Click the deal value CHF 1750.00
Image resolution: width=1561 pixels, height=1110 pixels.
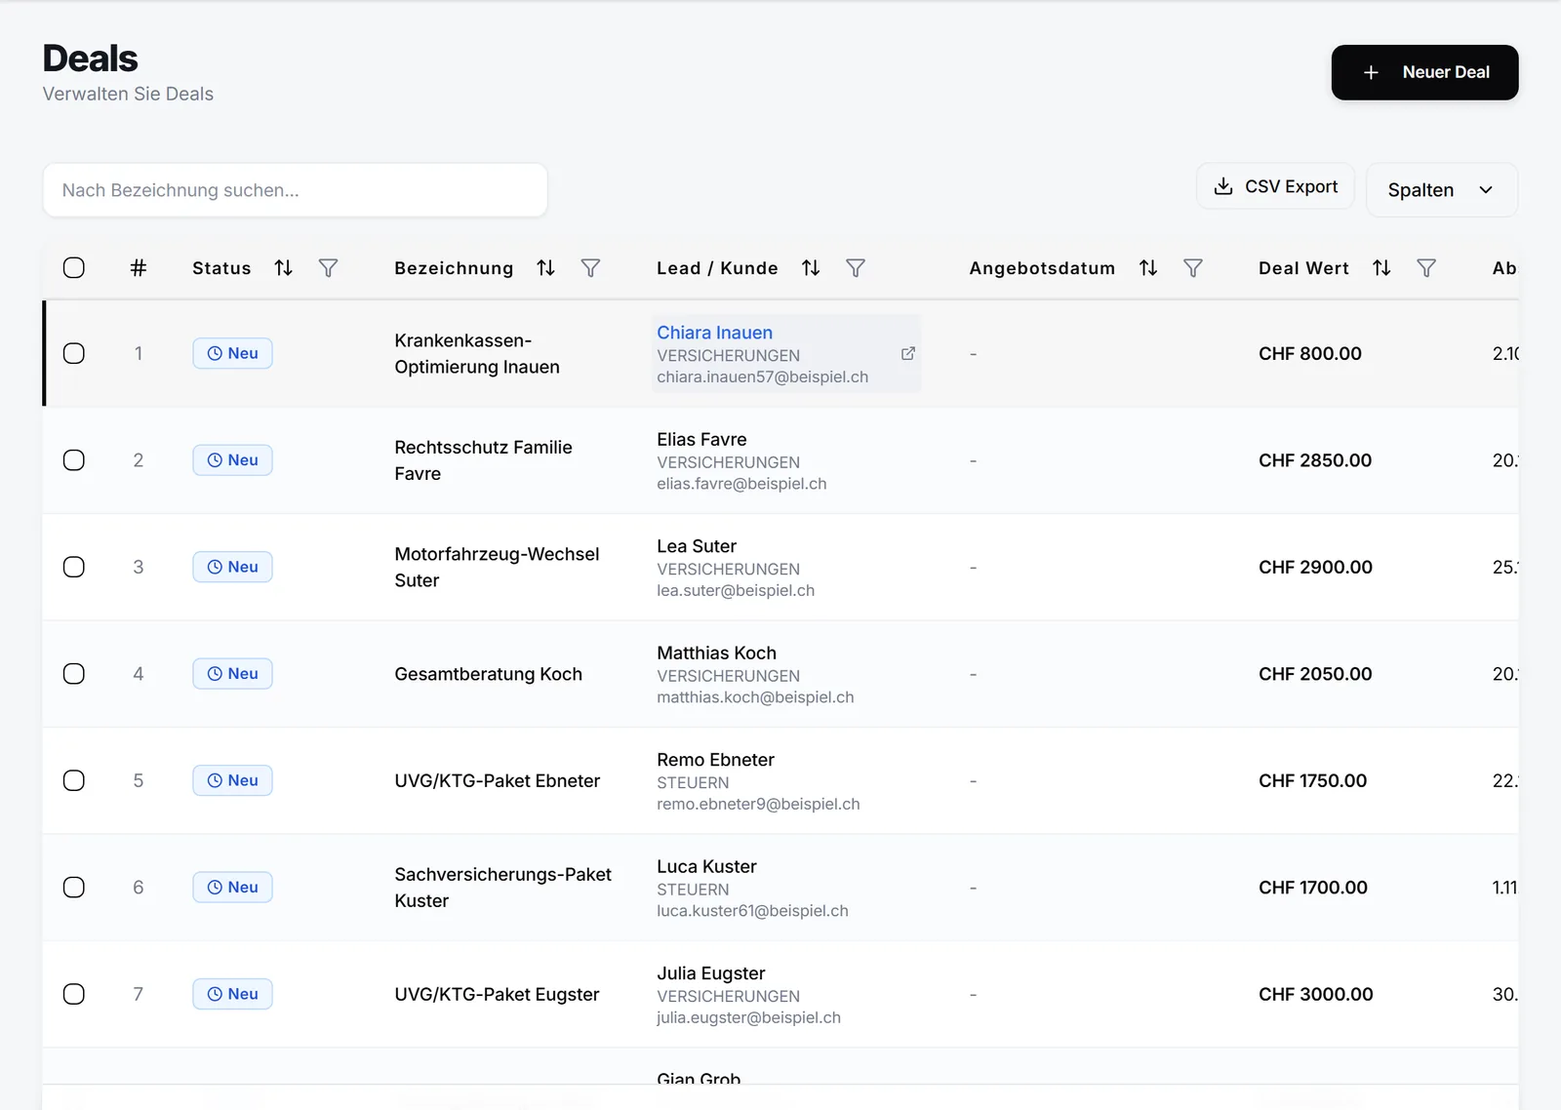click(x=1312, y=780)
